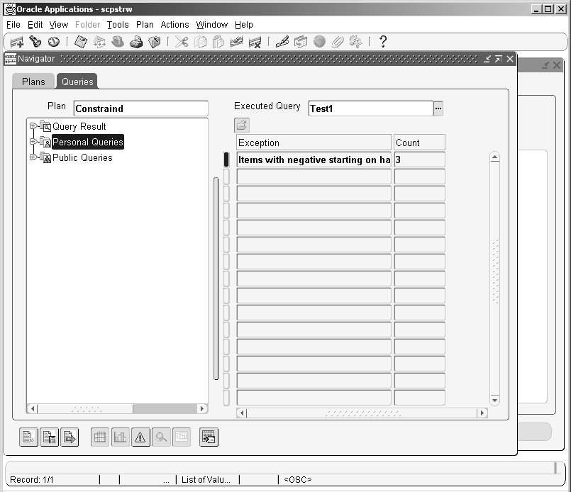
Task: Select the Query Result tree item
Action: click(x=79, y=126)
